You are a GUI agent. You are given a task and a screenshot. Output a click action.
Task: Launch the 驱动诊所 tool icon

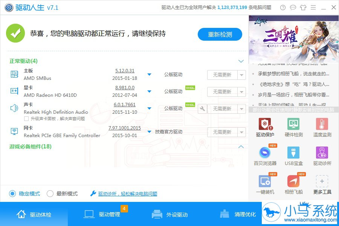click(x=322, y=153)
